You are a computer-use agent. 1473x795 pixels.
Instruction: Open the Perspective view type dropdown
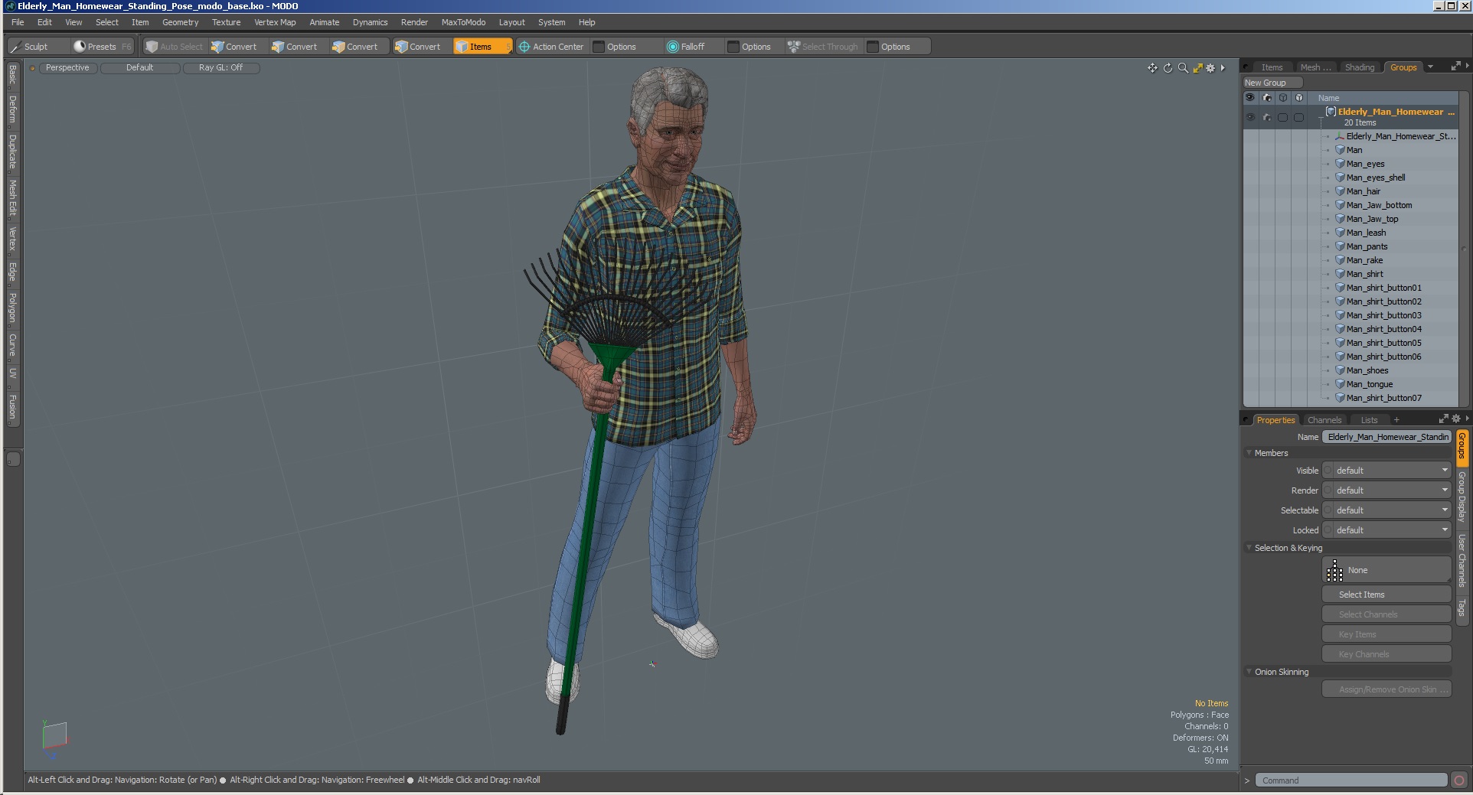[67, 68]
